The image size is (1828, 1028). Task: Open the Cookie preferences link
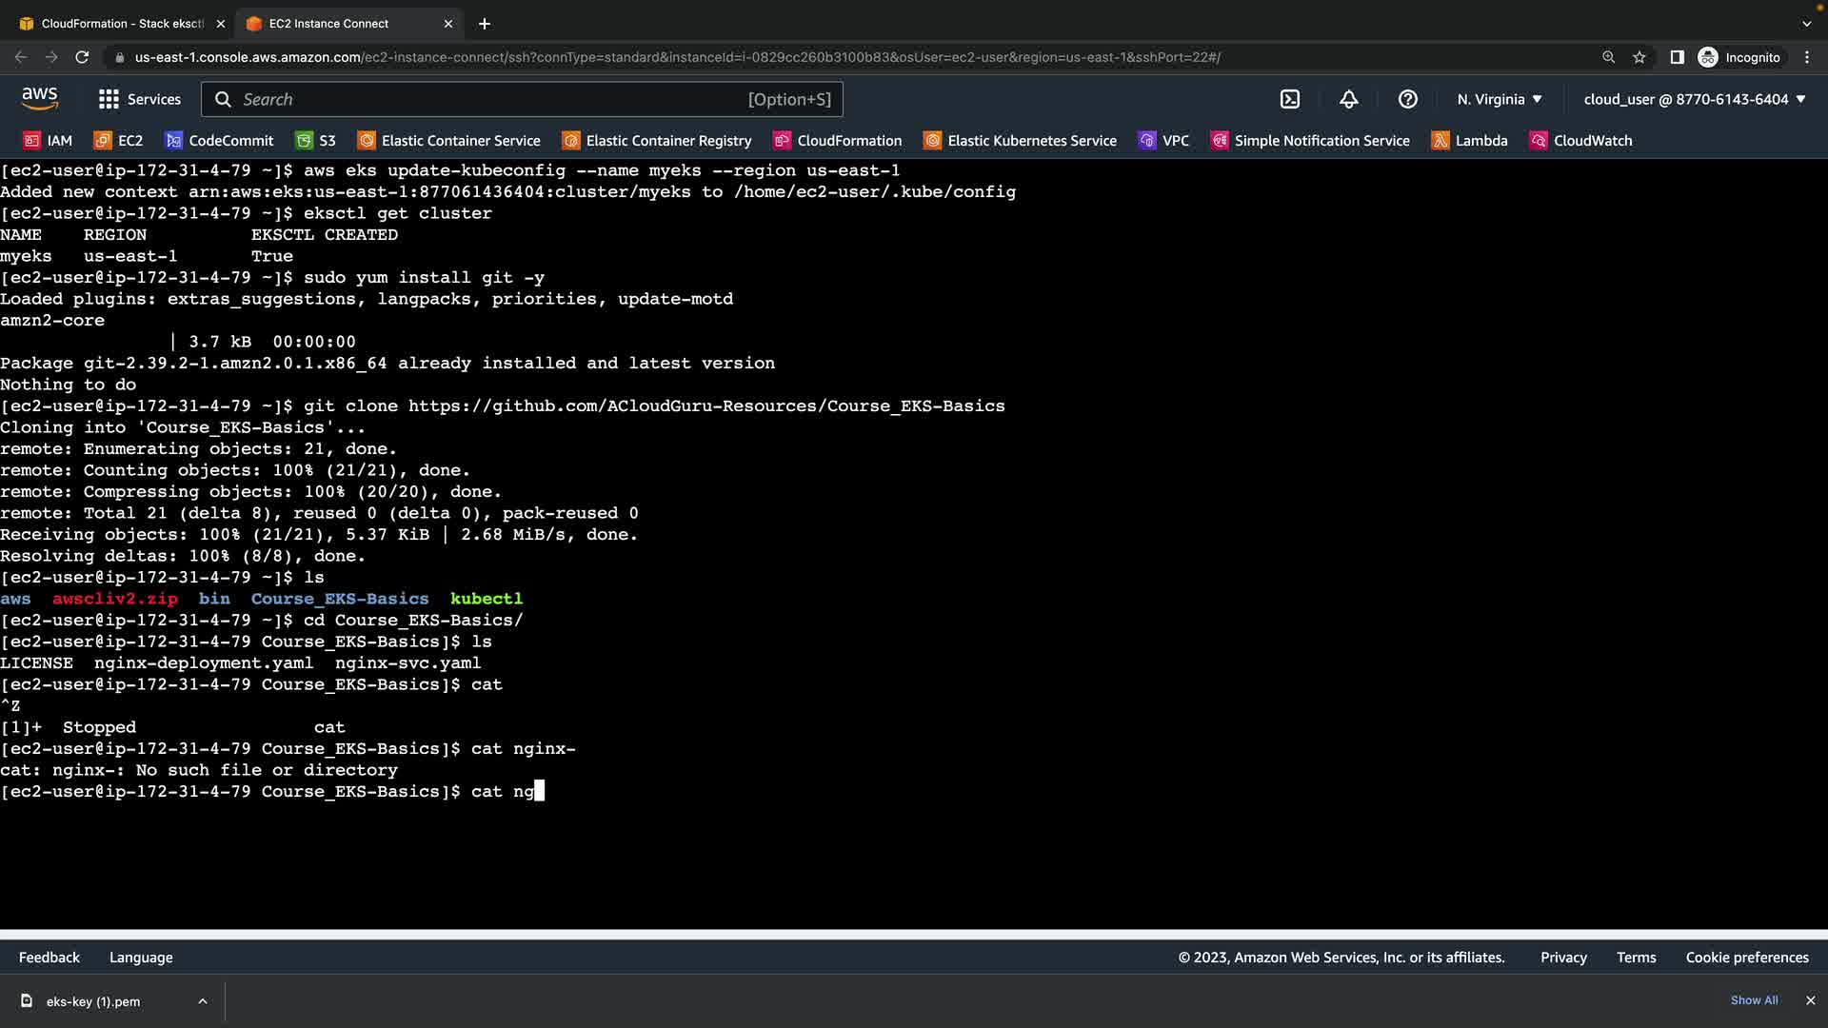click(x=1746, y=958)
